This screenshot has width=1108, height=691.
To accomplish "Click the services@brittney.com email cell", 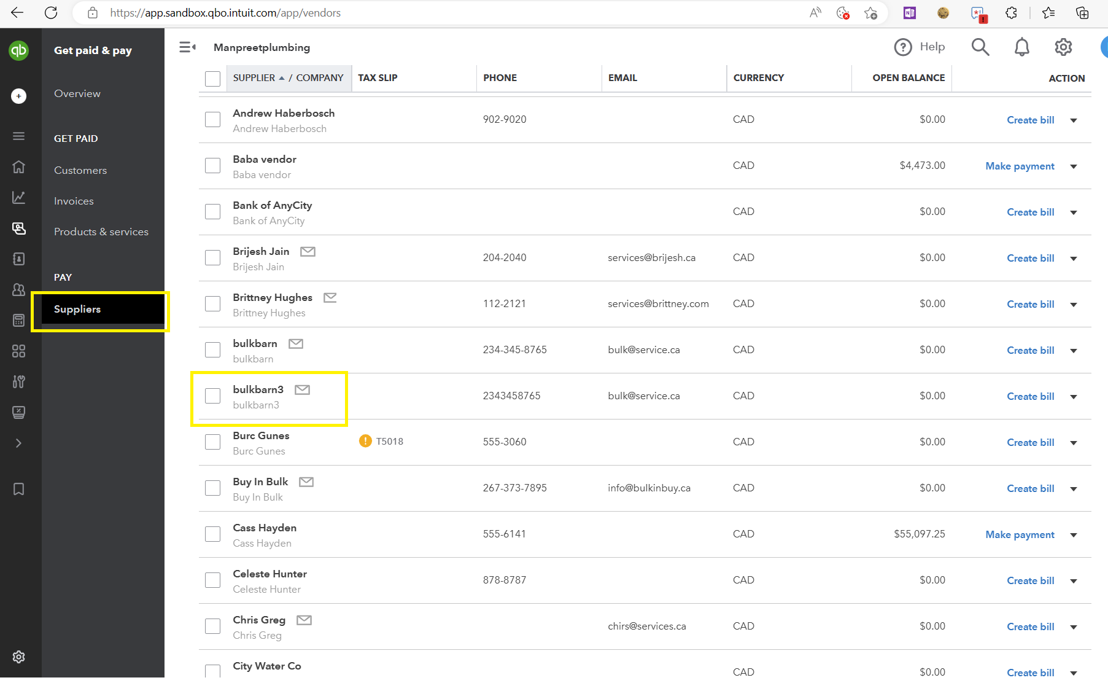I will pos(658,303).
